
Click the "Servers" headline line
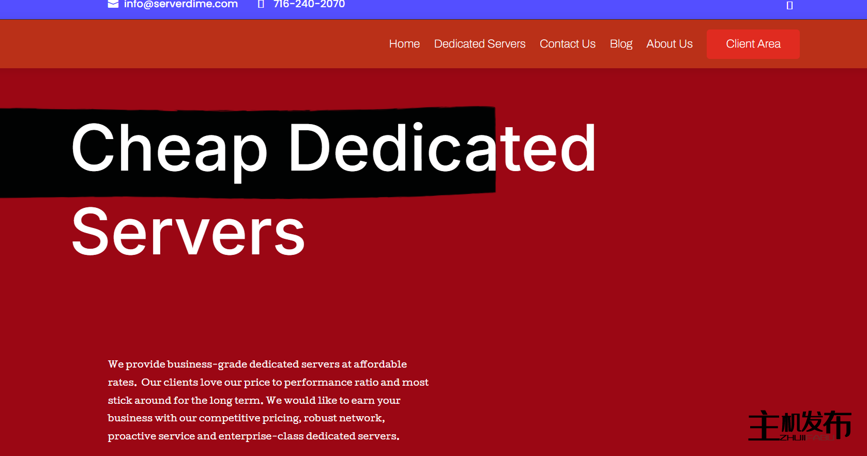coord(188,232)
